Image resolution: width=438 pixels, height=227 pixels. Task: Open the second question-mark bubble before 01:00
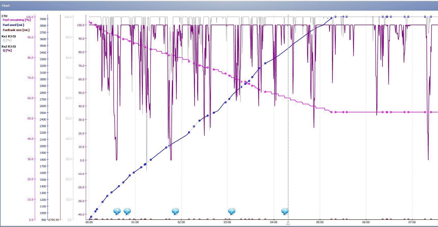(x=127, y=211)
